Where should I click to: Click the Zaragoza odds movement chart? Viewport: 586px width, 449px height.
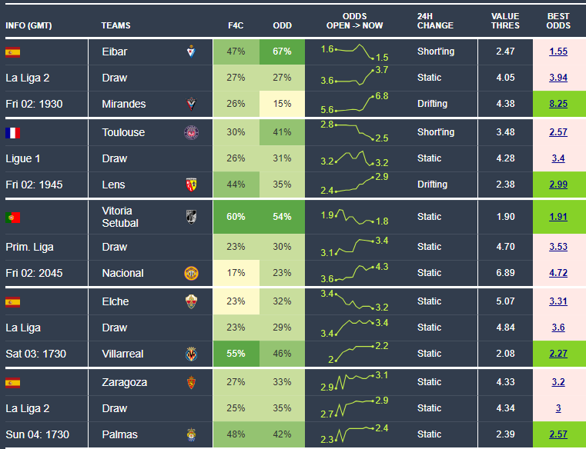354,381
